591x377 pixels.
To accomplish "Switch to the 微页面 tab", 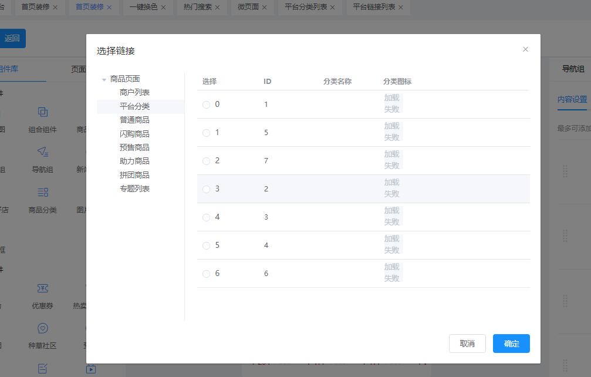I will pyautogui.click(x=248, y=7).
